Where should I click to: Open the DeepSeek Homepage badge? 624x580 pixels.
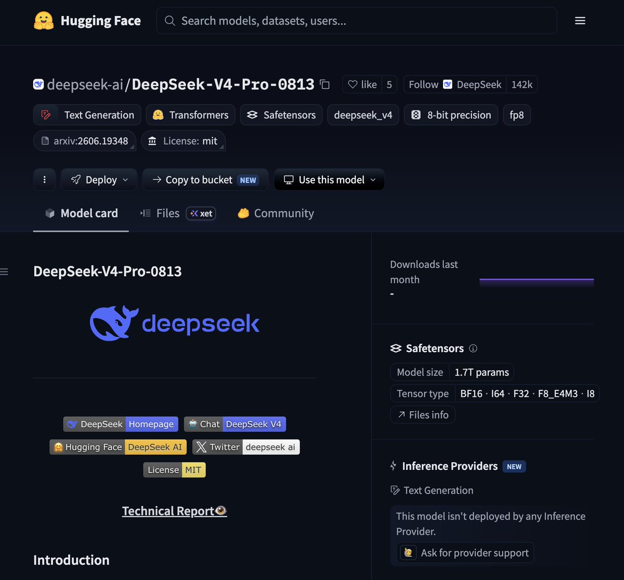(x=121, y=424)
